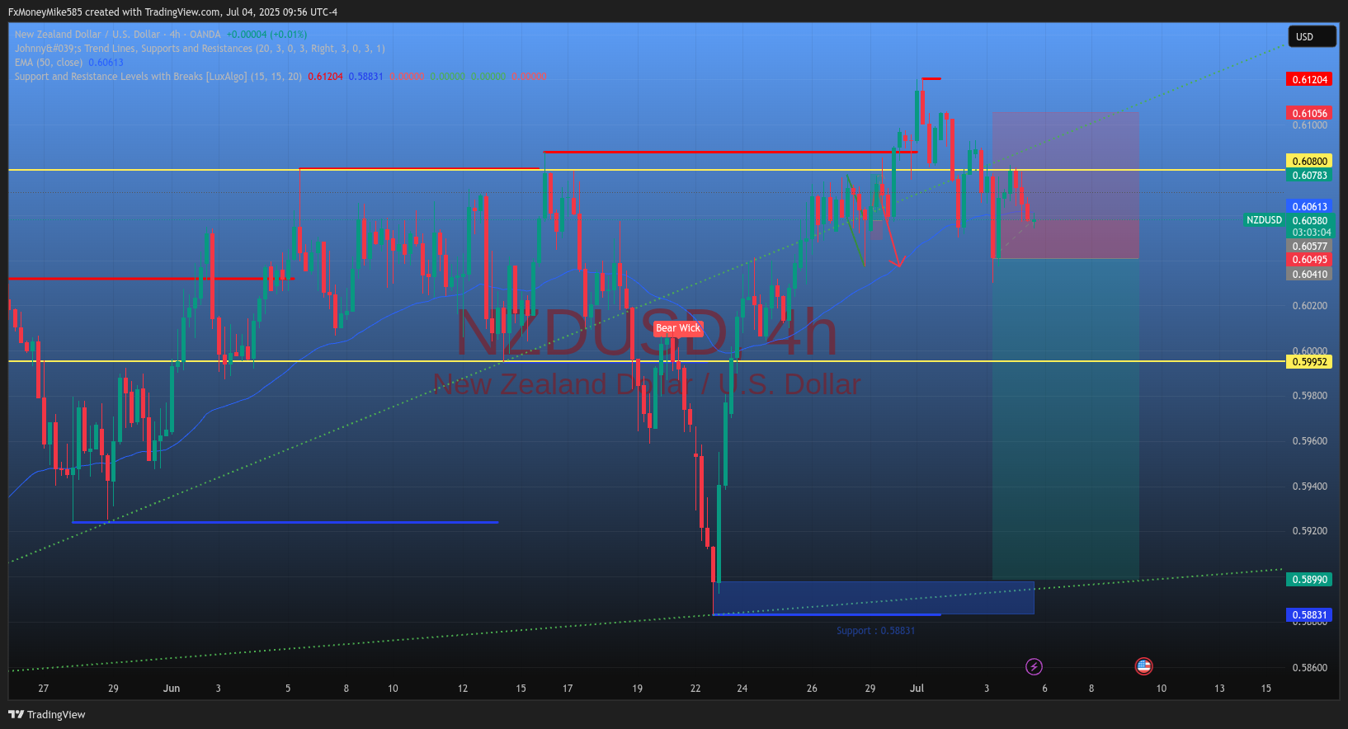Click the 0.61056 price label on axis
Image resolution: width=1348 pixels, height=729 pixels.
[x=1309, y=114]
